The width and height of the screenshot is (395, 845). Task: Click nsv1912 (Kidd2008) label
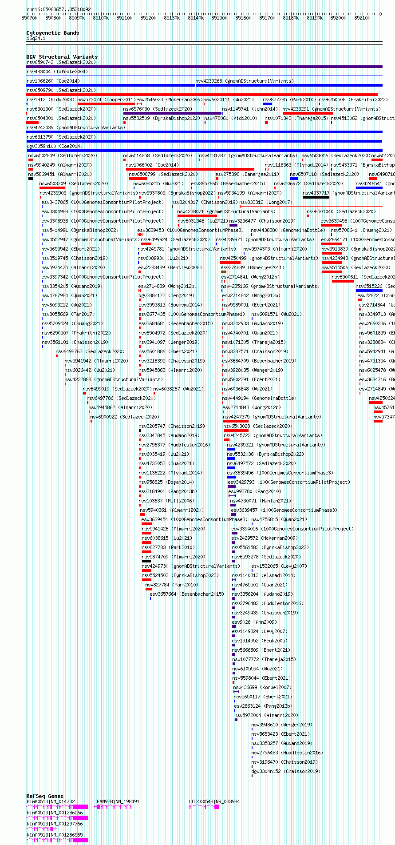pyautogui.click(x=51, y=100)
